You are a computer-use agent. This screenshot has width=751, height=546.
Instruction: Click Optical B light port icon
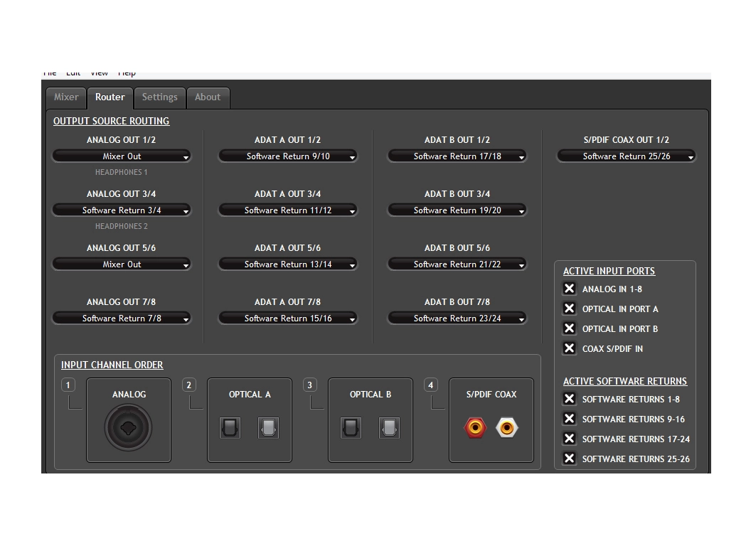(x=389, y=428)
